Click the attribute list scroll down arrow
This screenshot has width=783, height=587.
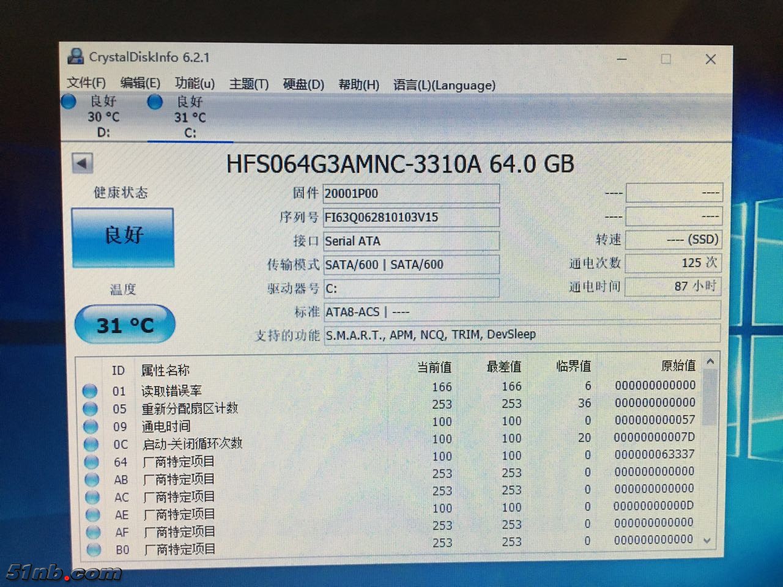[x=708, y=541]
